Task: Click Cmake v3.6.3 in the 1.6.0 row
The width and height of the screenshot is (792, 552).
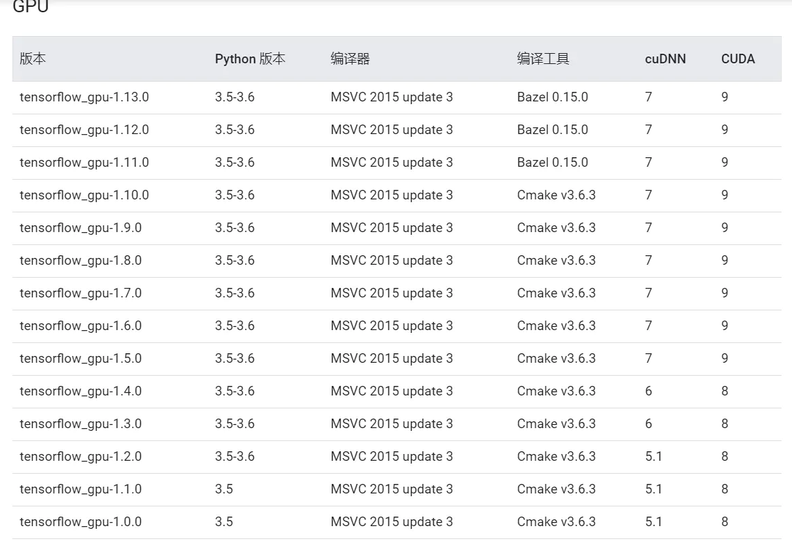Action: pyautogui.click(x=556, y=326)
